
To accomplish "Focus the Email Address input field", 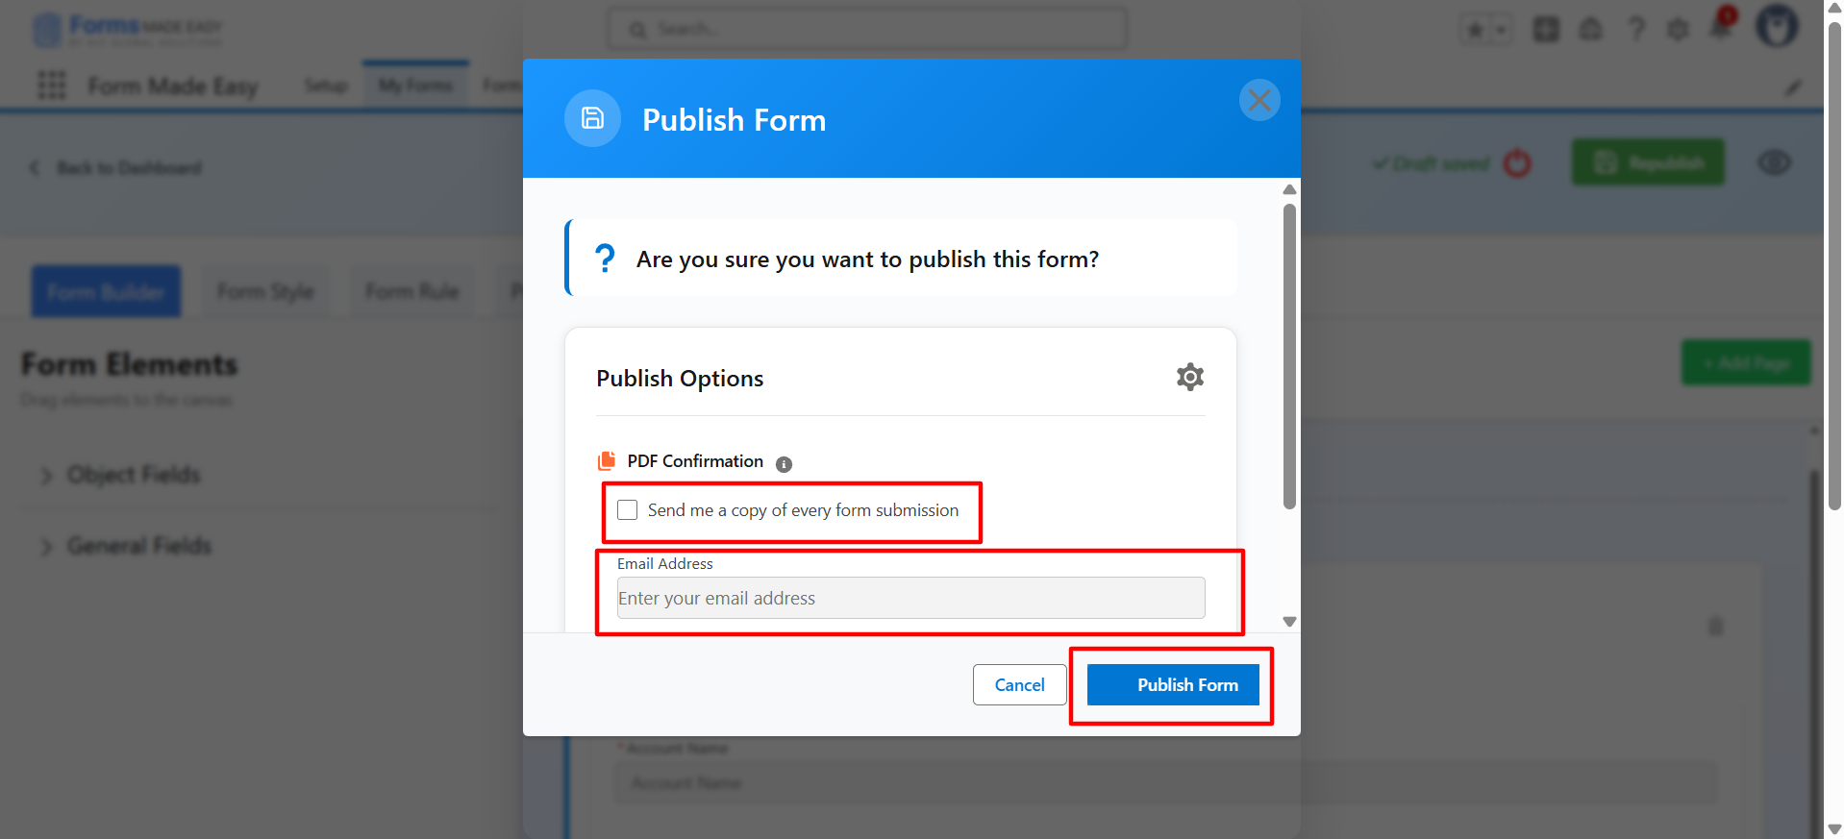I will 910,598.
